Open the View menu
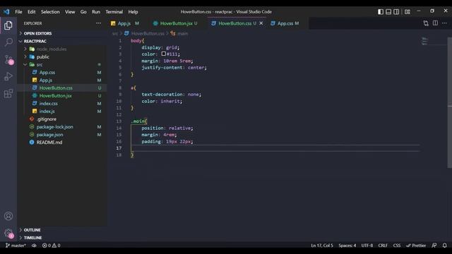Image resolution: width=452 pixels, height=254 pixels. coord(70,12)
